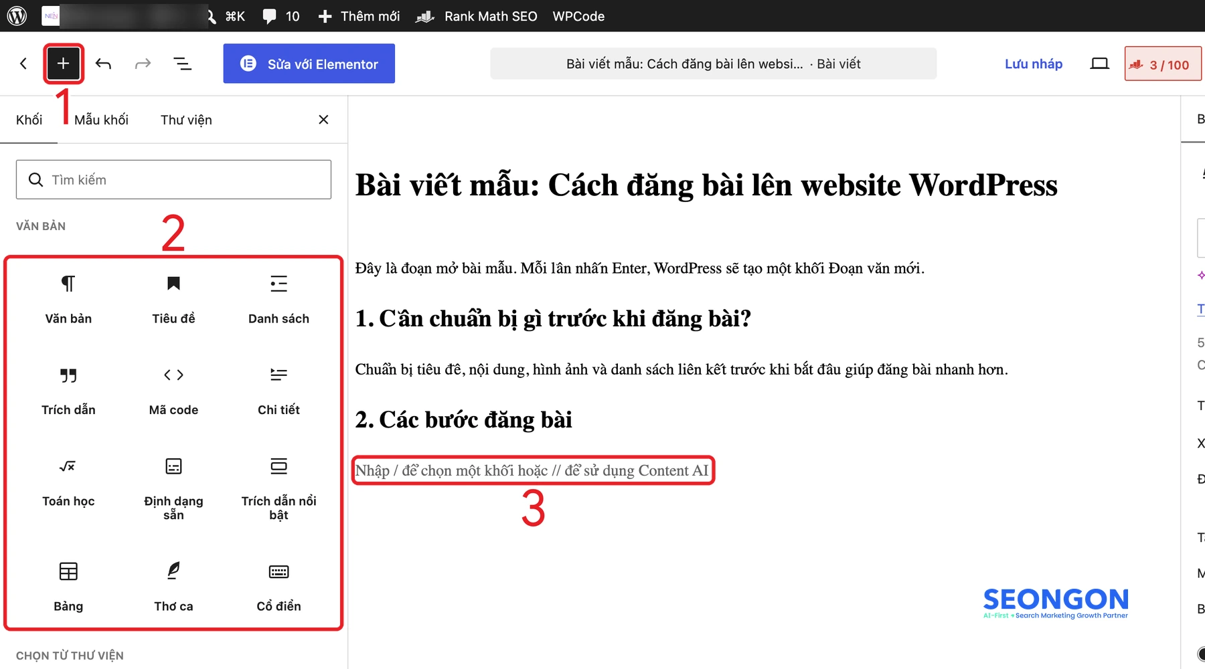Click the Tìm kiếm block search field
The width and height of the screenshot is (1205, 669).
click(173, 179)
